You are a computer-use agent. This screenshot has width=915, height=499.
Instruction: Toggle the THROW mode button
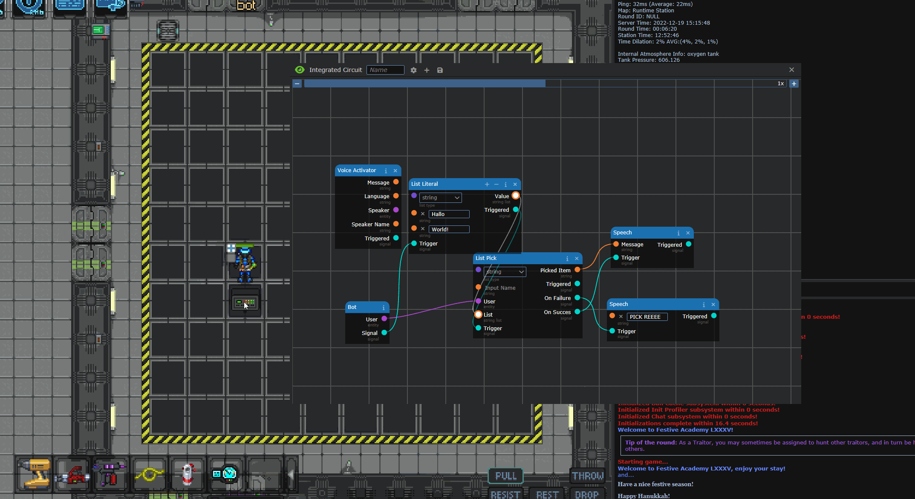pyautogui.click(x=587, y=476)
